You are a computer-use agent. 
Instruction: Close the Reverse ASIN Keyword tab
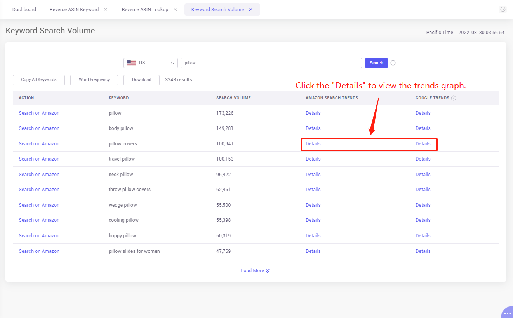(106, 9)
